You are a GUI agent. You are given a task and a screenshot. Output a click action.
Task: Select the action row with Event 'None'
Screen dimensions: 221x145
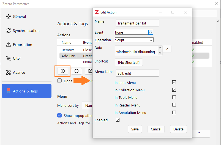pos(76,62)
